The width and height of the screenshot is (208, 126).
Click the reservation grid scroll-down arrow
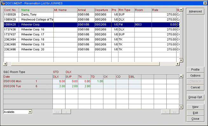[x=181, y=60]
